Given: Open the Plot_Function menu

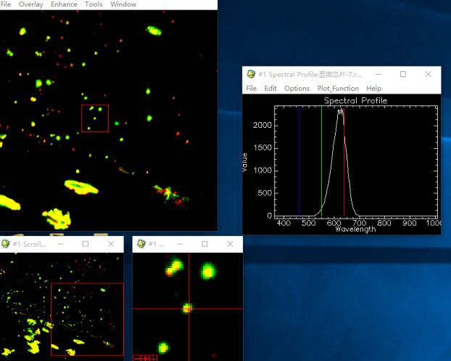Looking at the screenshot, I should point(338,89).
